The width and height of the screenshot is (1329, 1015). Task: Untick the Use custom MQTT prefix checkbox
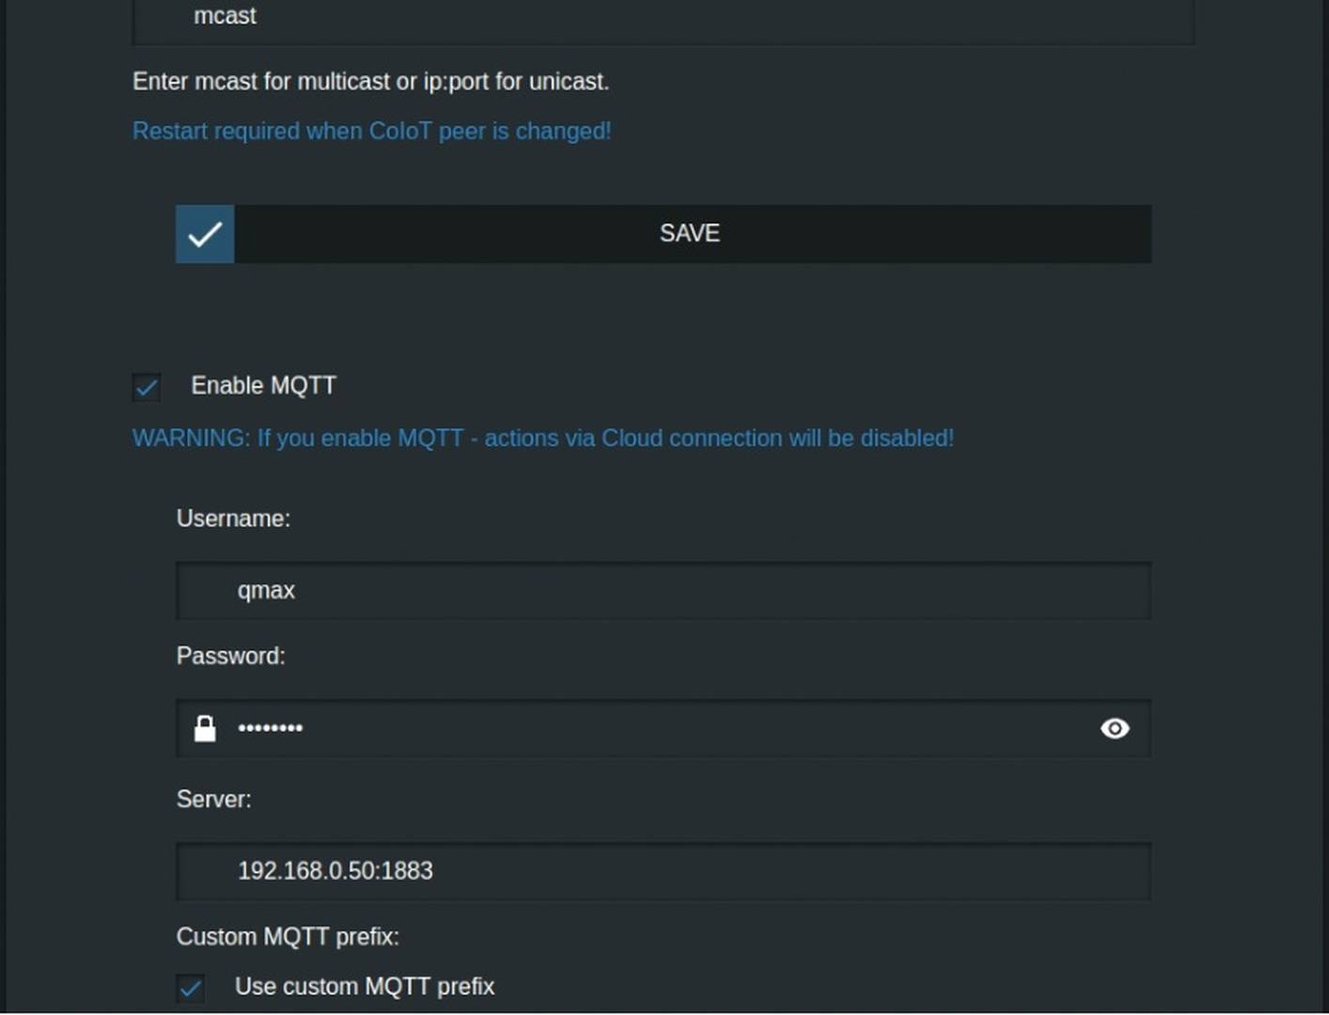click(x=191, y=988)
